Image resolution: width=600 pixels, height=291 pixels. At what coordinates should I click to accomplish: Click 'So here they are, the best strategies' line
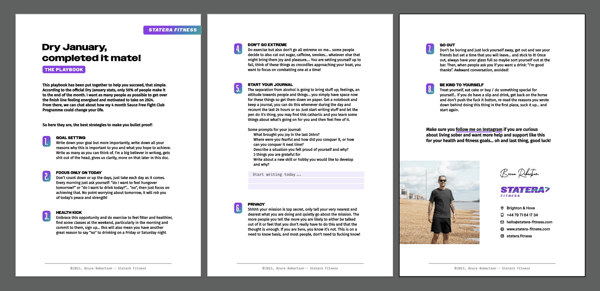point(98,125)
